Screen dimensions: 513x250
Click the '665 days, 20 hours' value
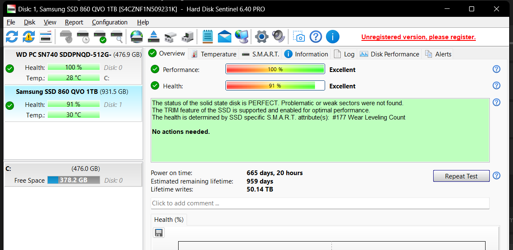(x=274, y=173)
